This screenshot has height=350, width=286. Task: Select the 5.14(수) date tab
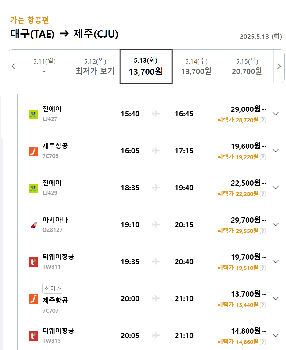196,66
